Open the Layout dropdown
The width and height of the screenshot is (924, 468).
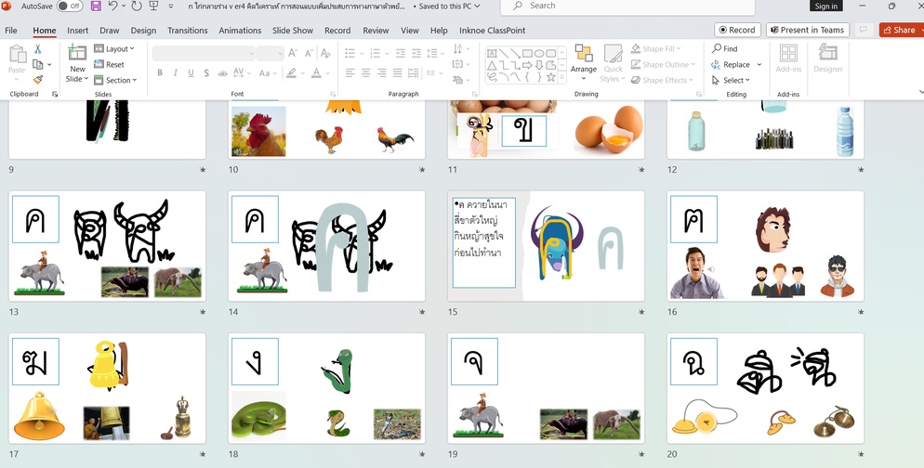[114, 49]
